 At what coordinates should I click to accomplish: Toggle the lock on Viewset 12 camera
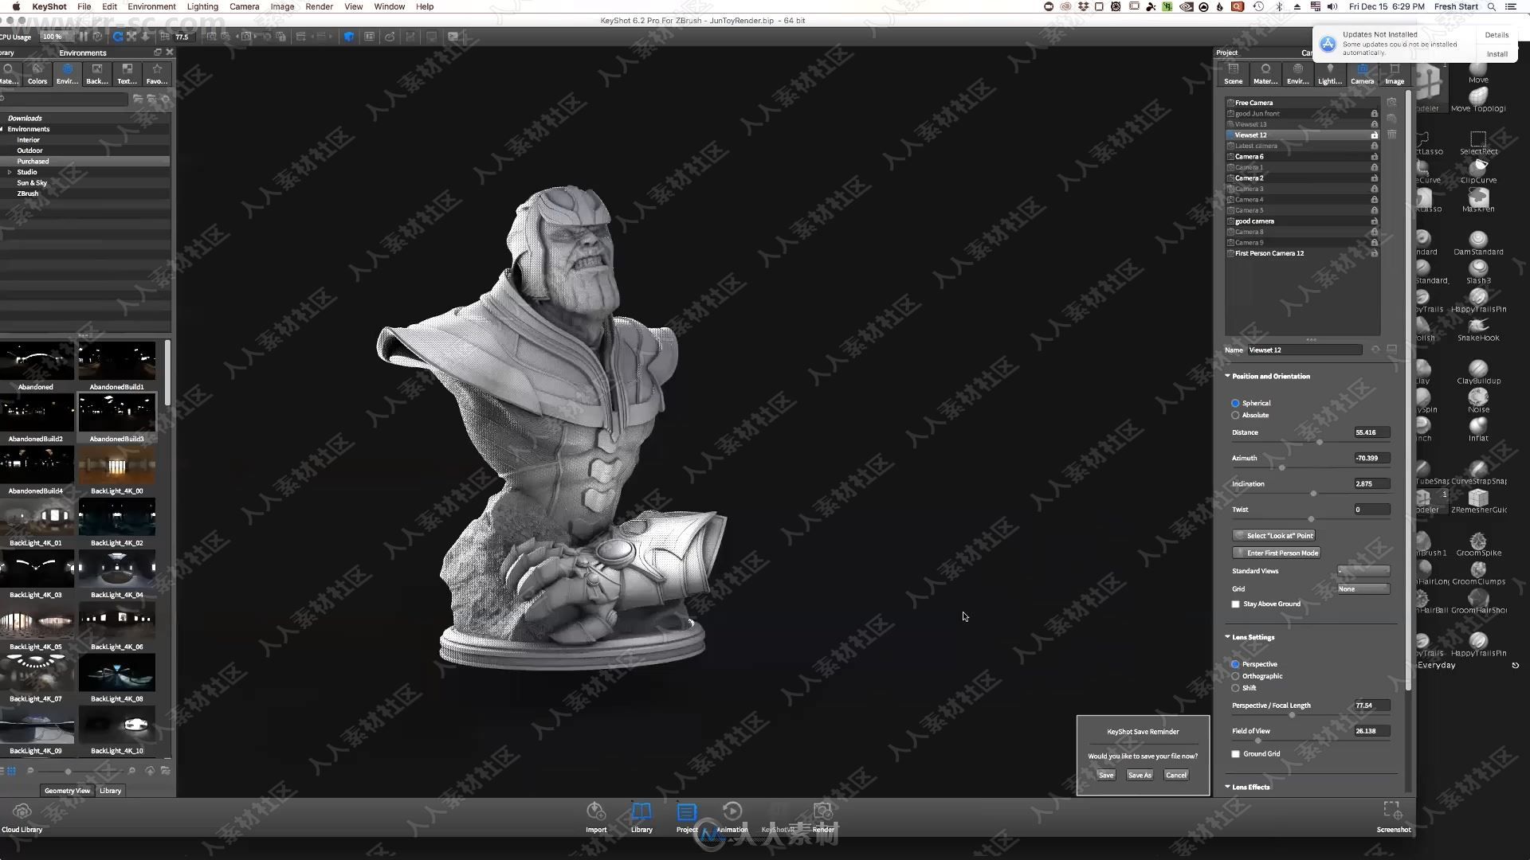(1374, 135)
